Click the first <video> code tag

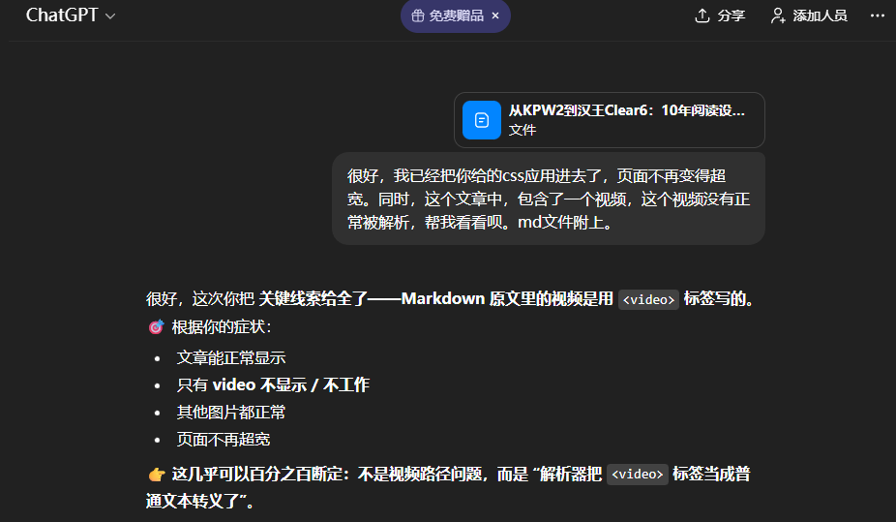648,299
